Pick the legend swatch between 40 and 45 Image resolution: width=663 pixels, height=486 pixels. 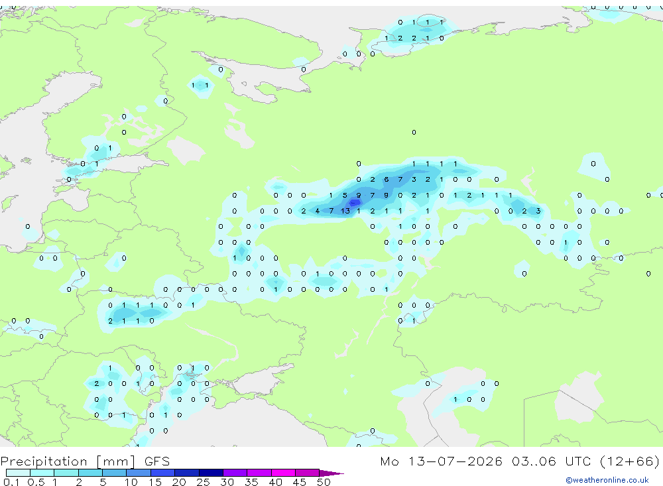pos(283,473)
